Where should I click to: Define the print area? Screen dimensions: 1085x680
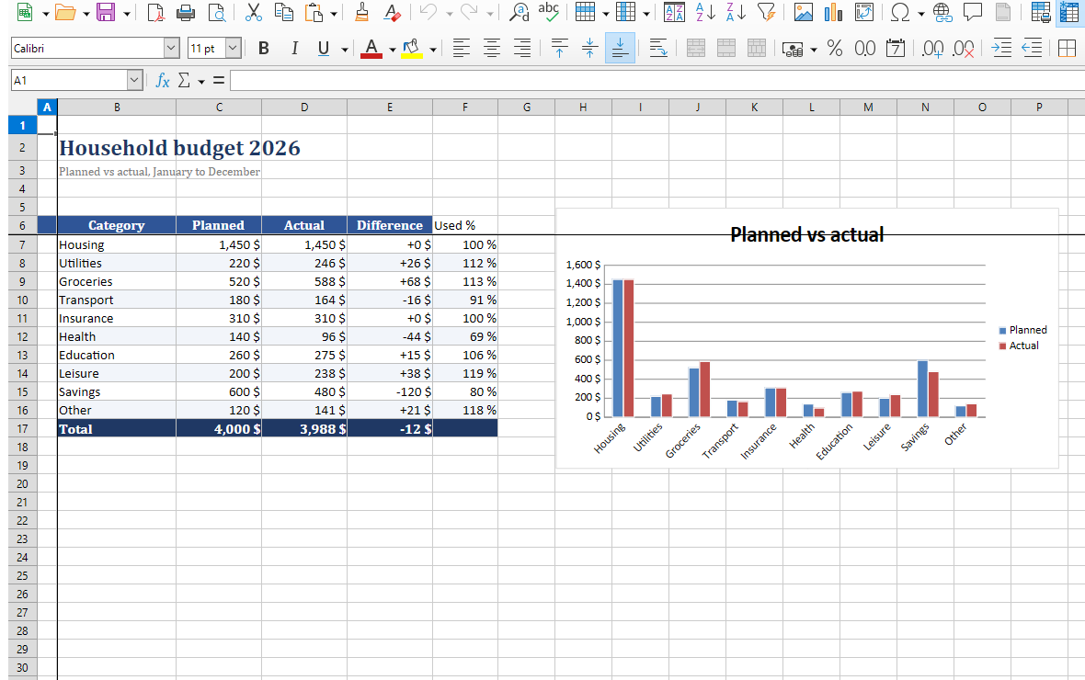coord(1040,12)
